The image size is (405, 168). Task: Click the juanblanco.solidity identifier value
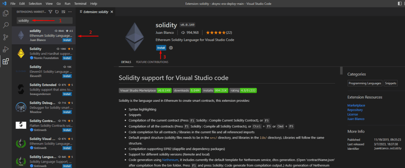387,148
